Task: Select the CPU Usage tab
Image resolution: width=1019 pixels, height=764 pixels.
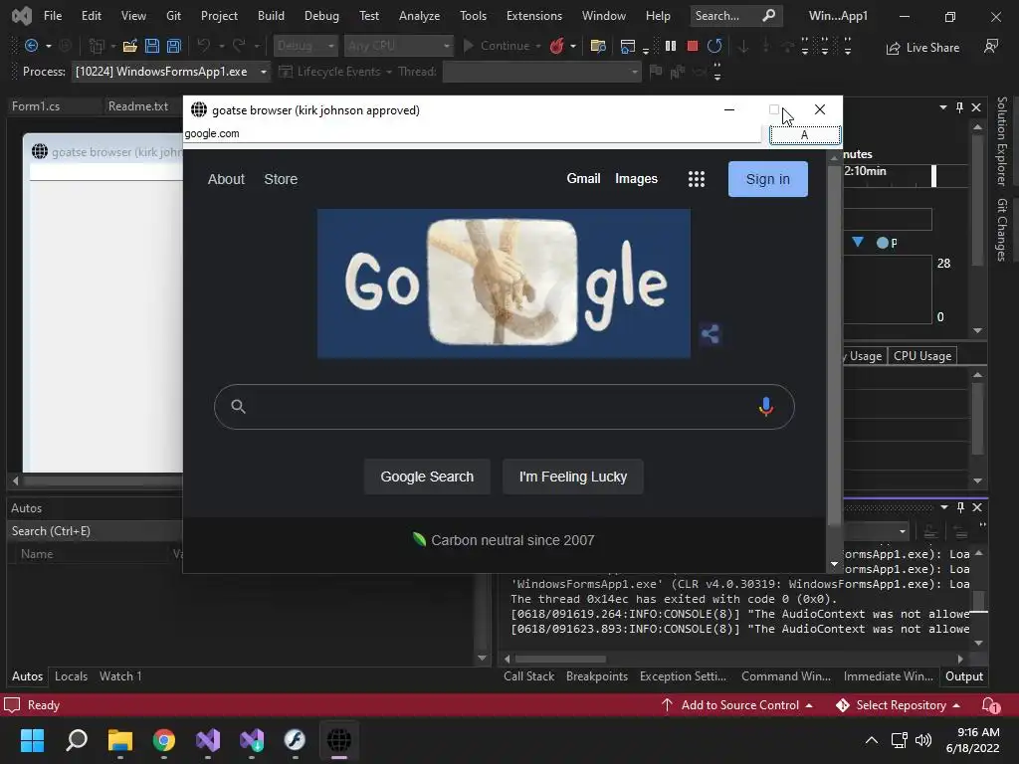Action: click(x=922, y=356)
